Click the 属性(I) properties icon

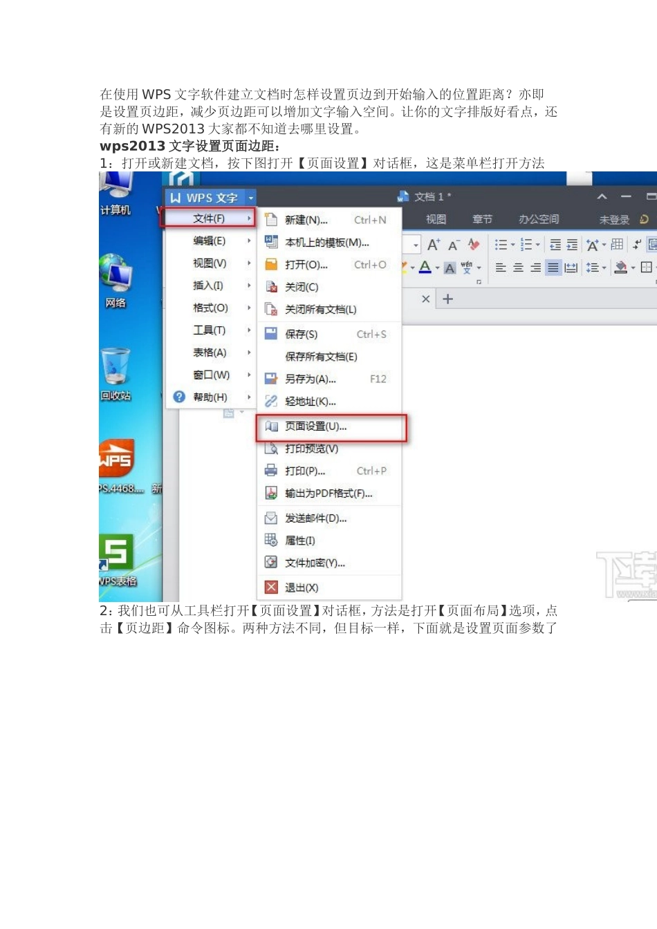pos(271,540)
